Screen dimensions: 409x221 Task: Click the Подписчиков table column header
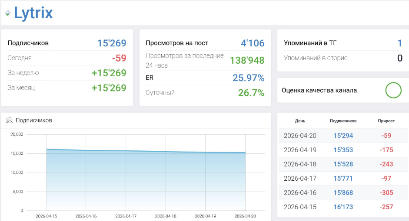(x=343, y=121)
